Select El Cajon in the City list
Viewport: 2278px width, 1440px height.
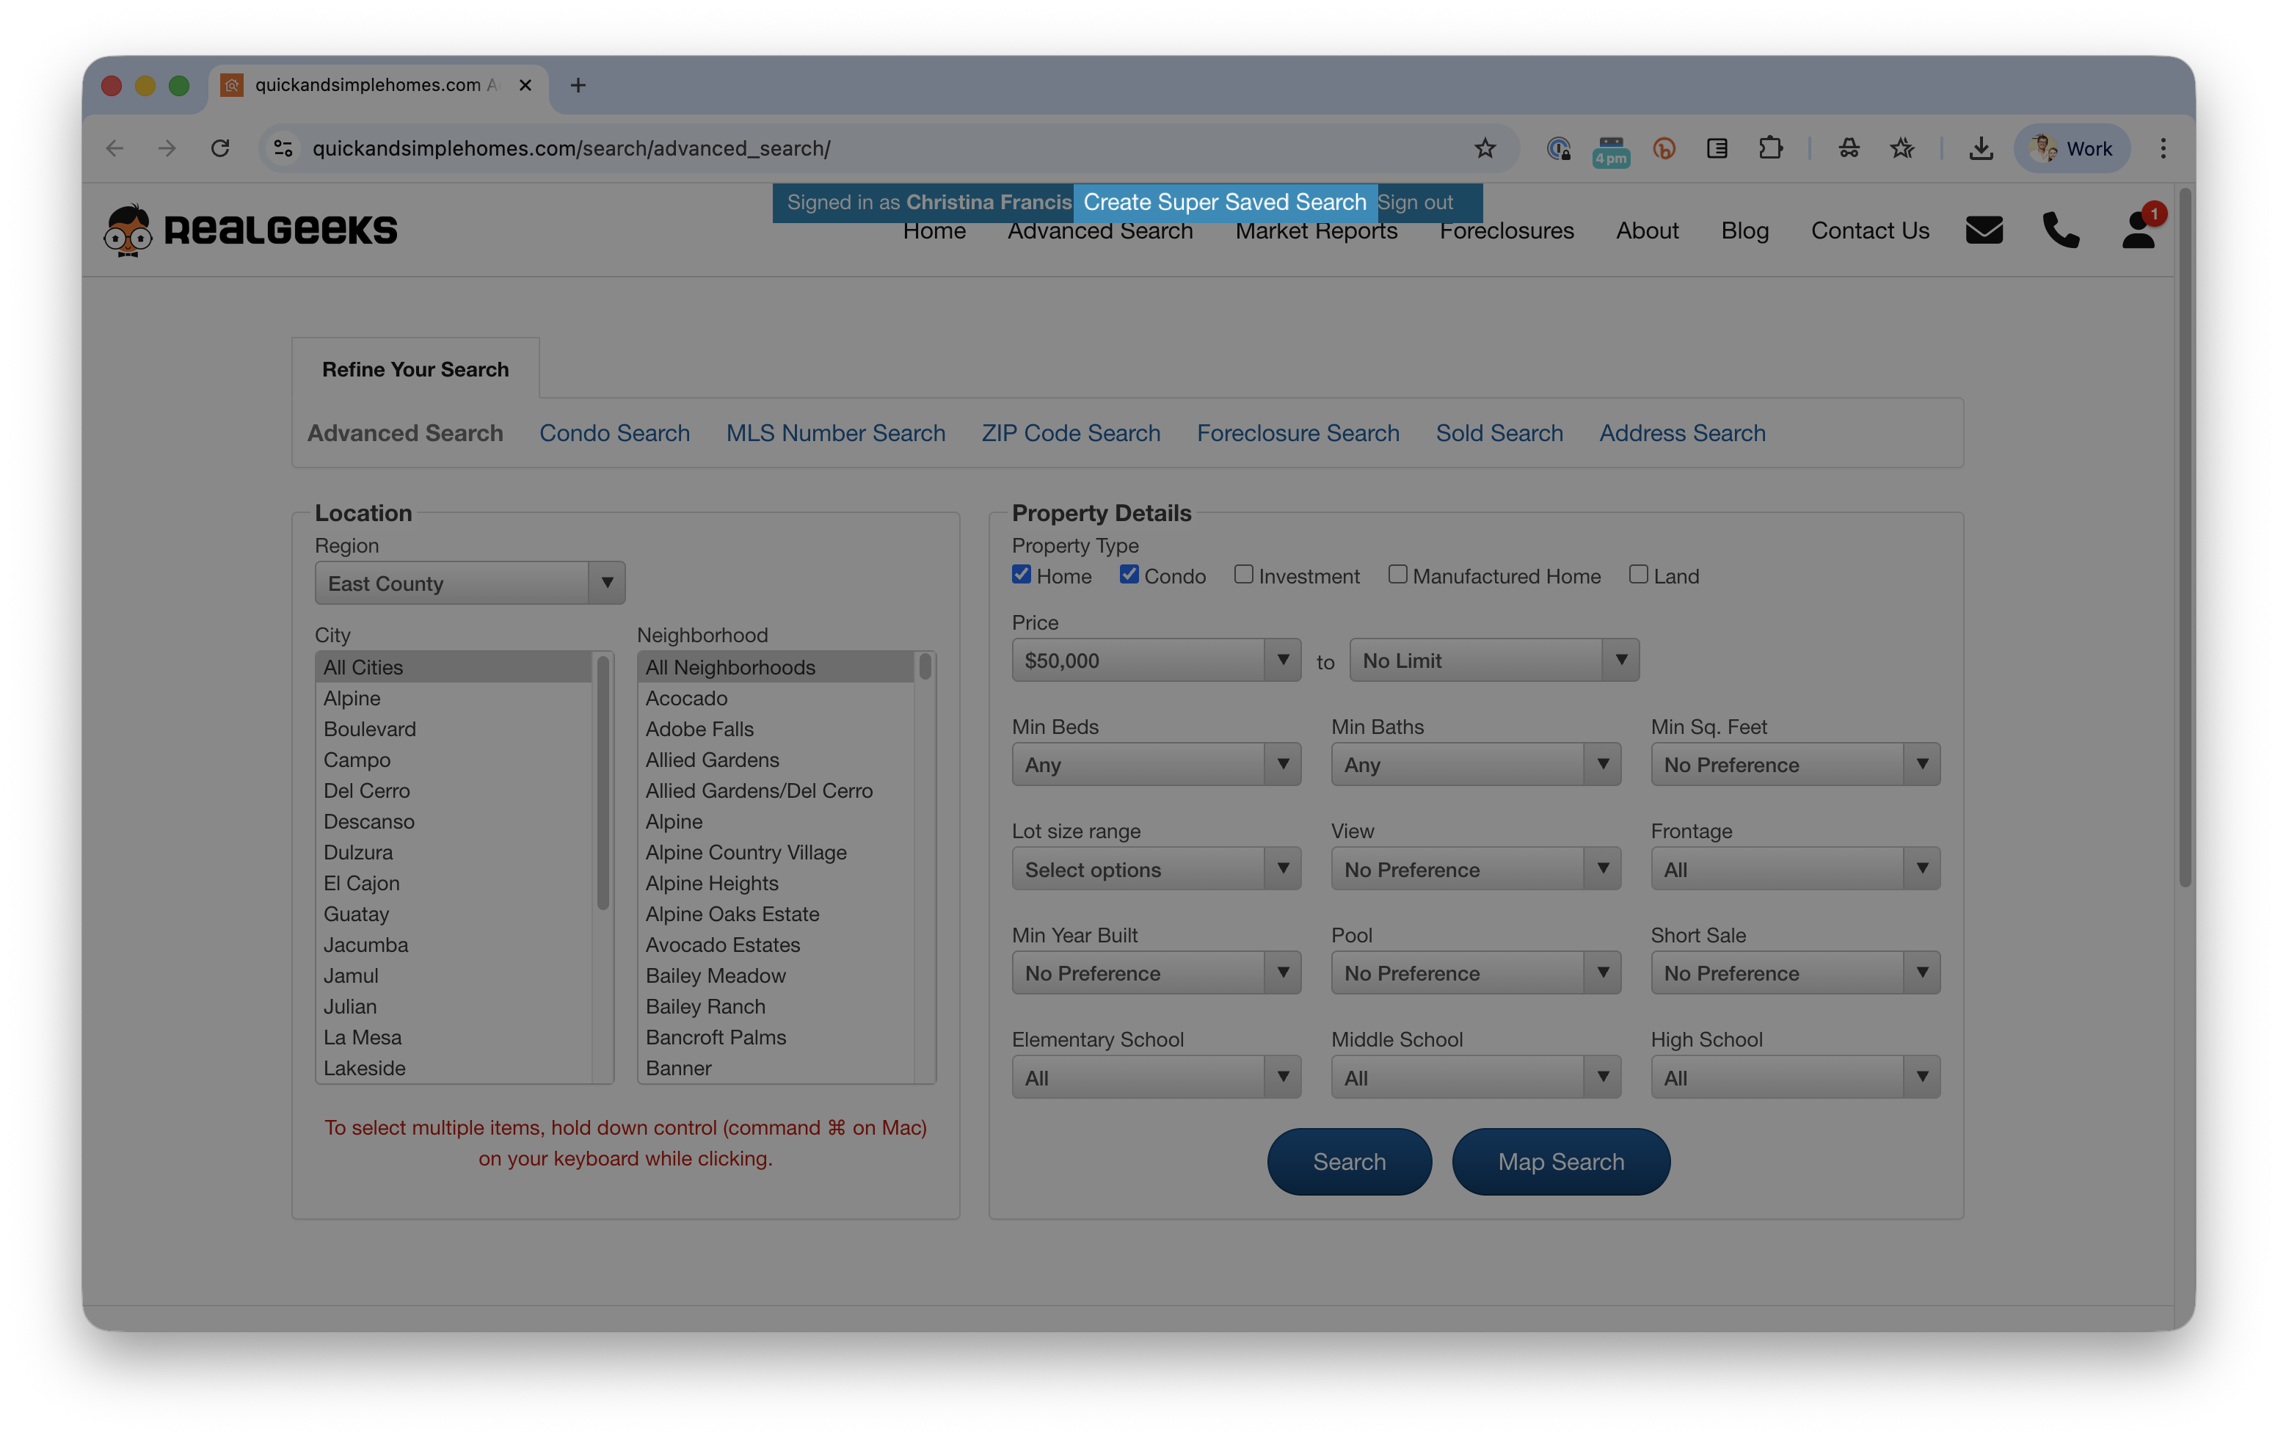361,884
